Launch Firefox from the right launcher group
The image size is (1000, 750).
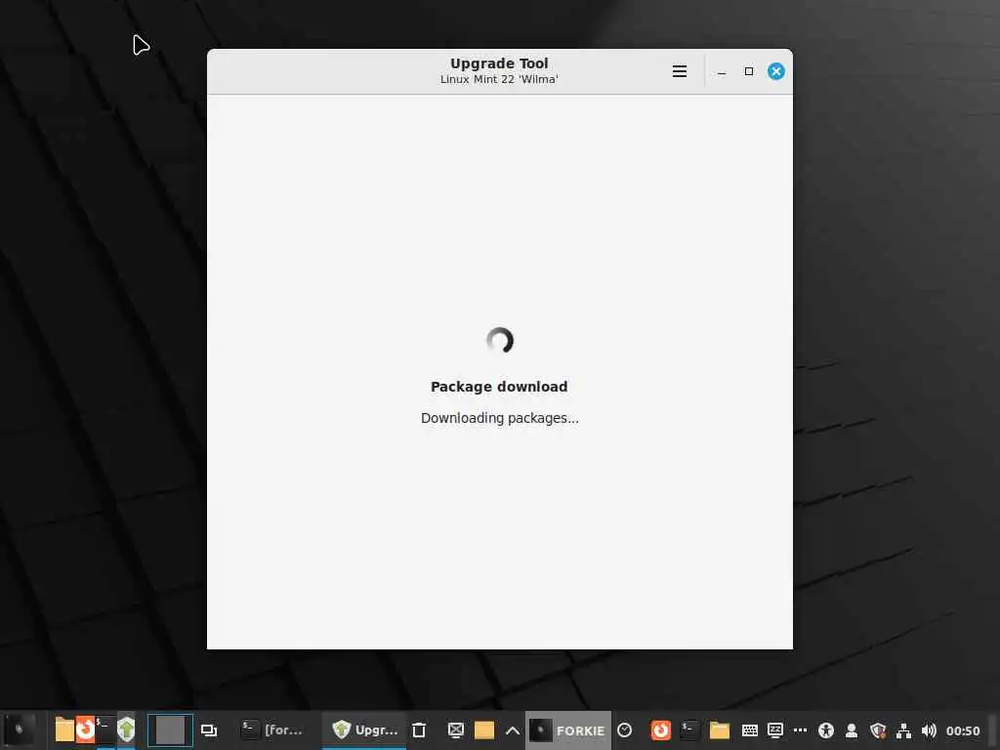click(661, 730)
